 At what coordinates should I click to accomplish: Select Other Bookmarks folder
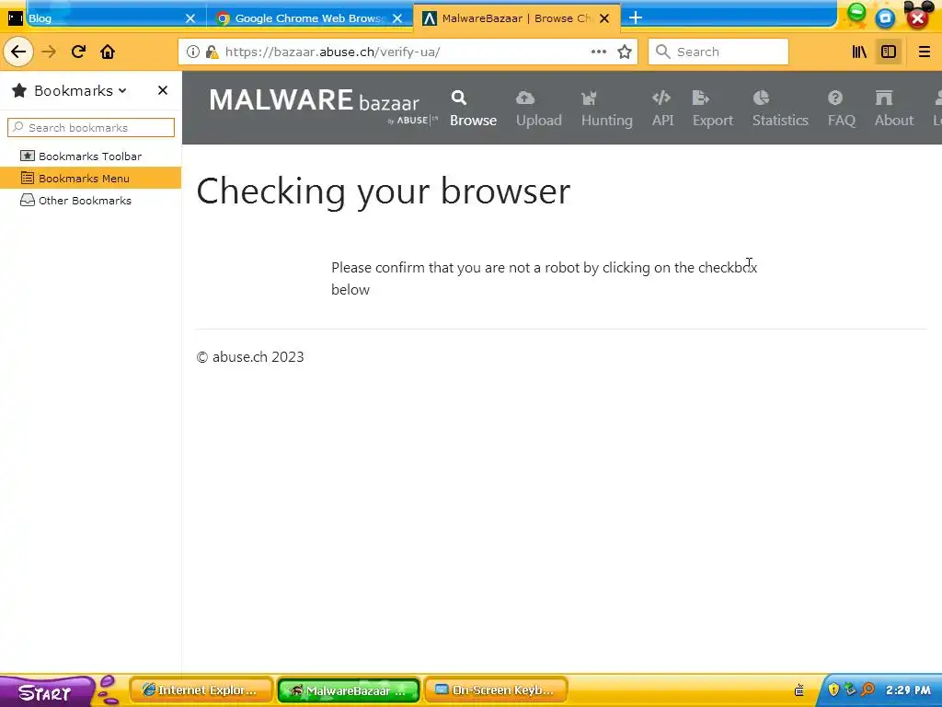click(90, 201)
